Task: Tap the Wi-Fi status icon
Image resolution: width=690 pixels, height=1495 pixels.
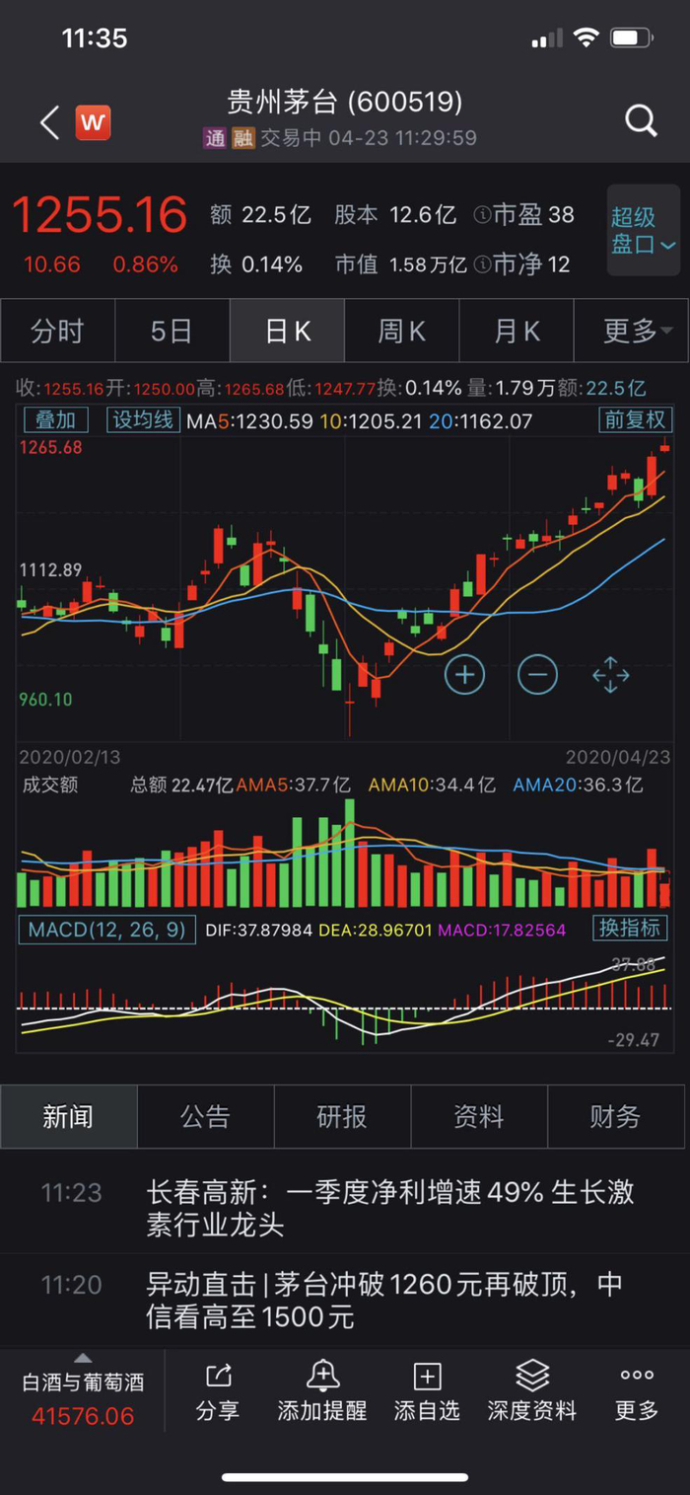Action: pos(586,38)
